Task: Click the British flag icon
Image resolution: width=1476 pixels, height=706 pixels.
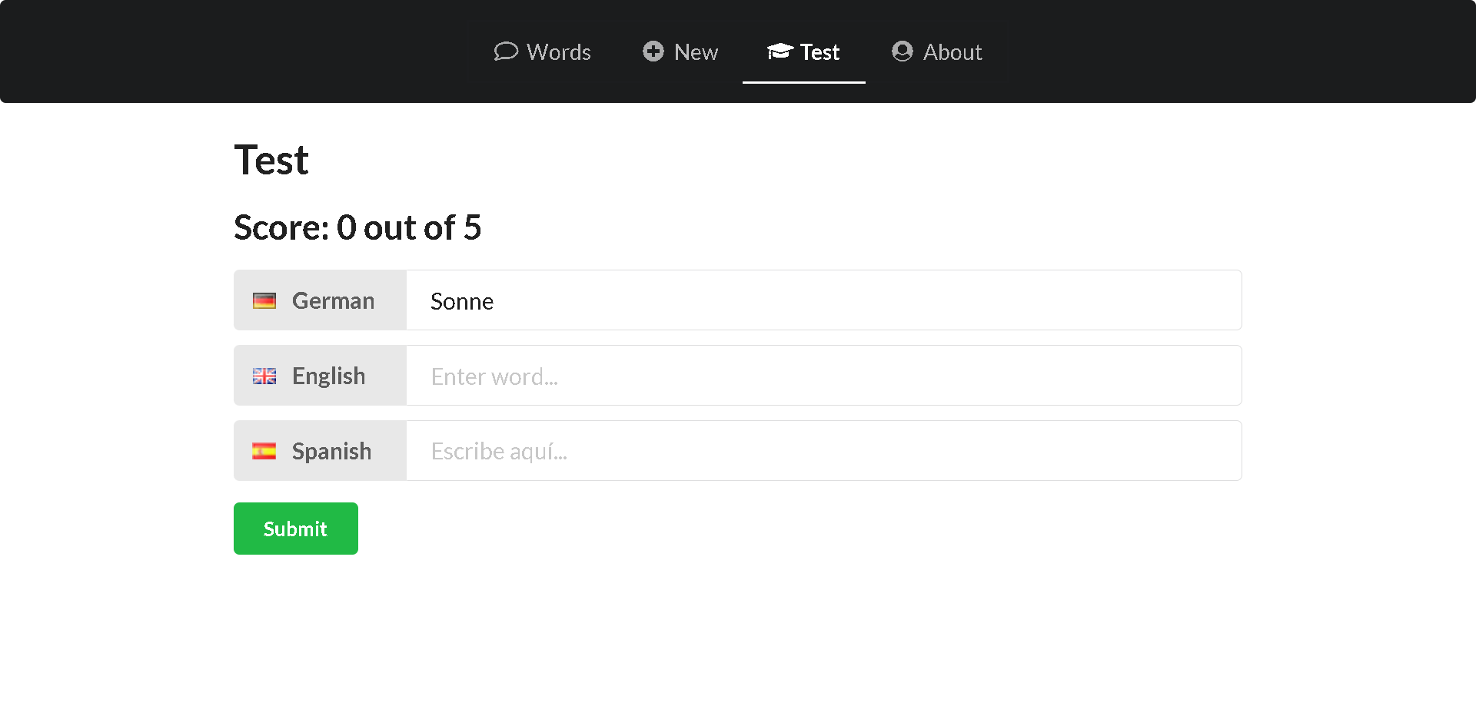Action: click(x=264, y=376)
